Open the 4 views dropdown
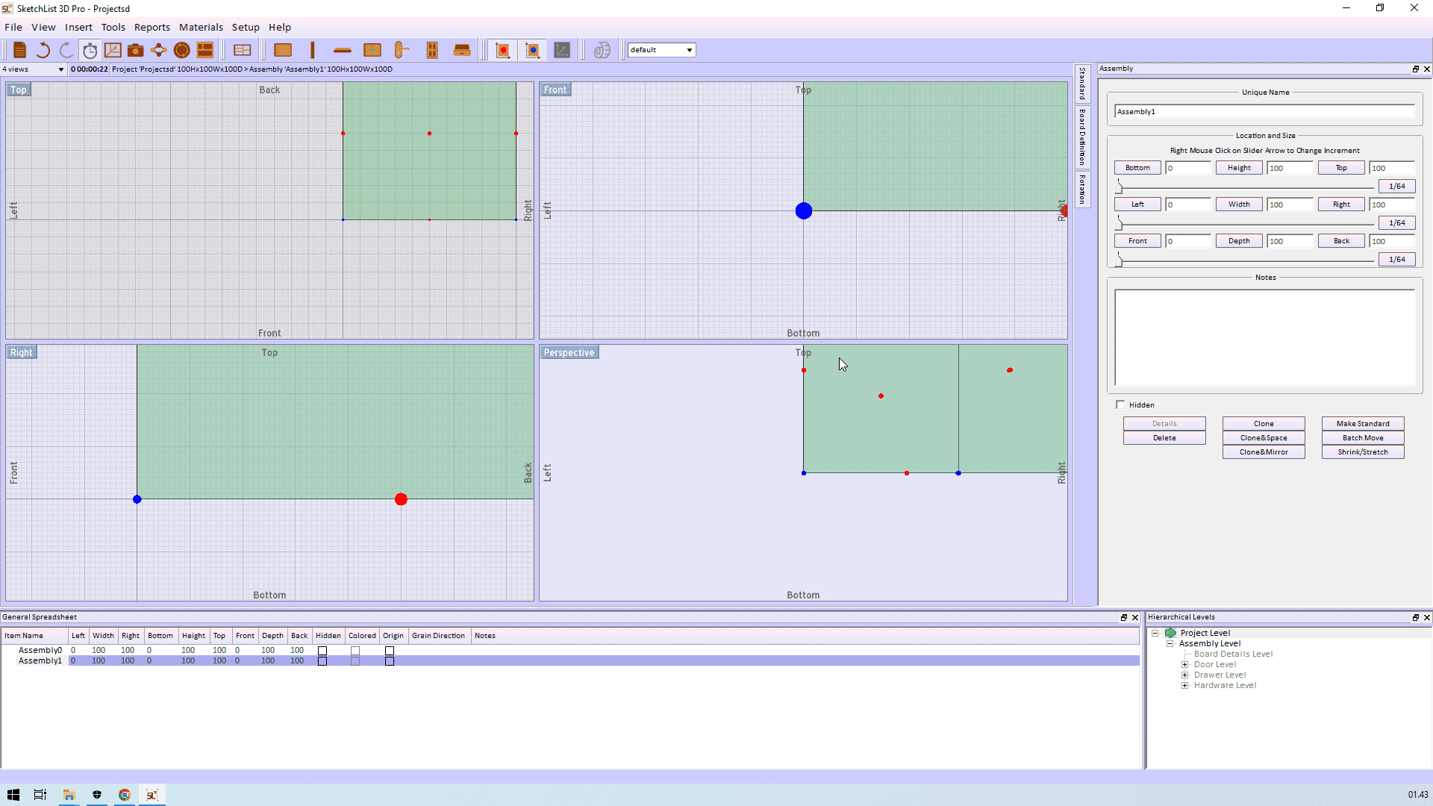 point(60,69)
